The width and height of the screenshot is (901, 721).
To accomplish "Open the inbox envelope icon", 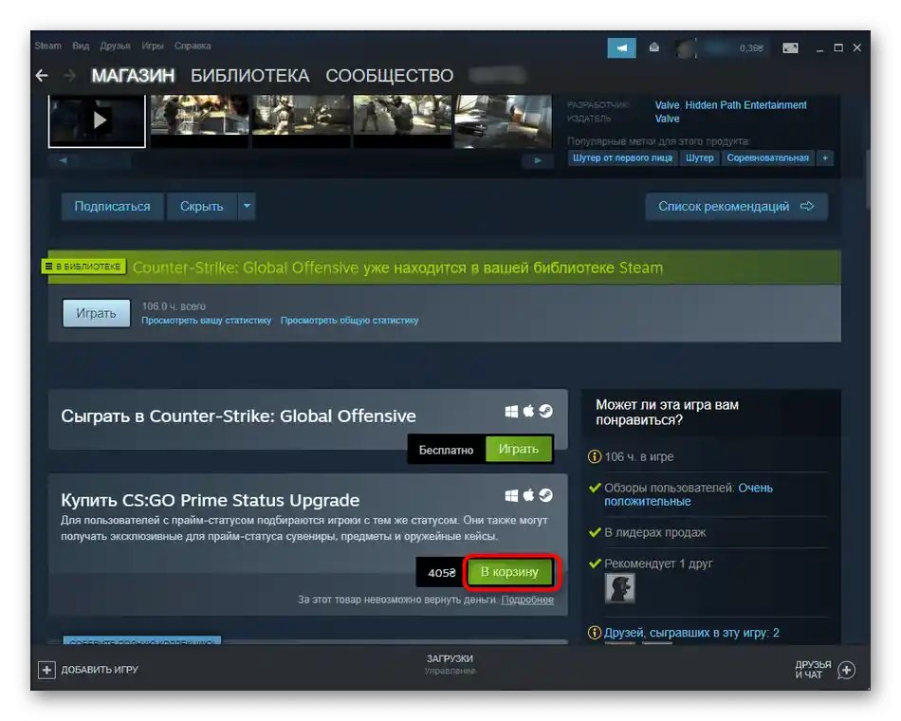I will coord(653,47).
